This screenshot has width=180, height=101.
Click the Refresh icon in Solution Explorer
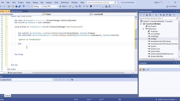tap(164, 15)
